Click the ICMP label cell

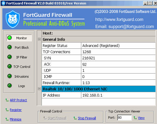click(61, 77)
